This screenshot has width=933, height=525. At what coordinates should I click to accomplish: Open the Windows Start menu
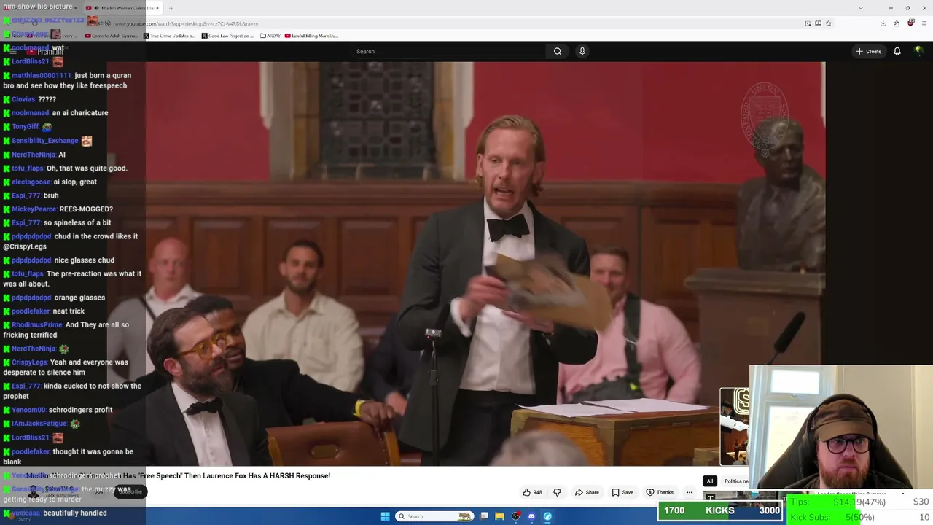click(385, 516)
